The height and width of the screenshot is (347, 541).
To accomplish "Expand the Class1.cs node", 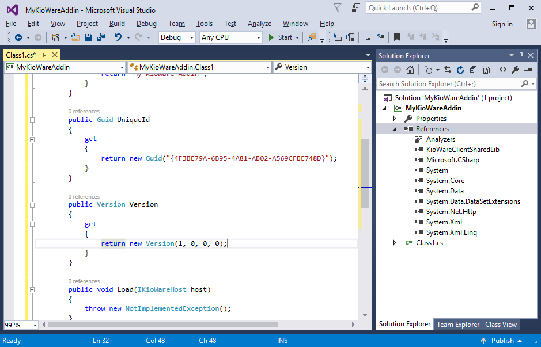I will click(395, 243).
